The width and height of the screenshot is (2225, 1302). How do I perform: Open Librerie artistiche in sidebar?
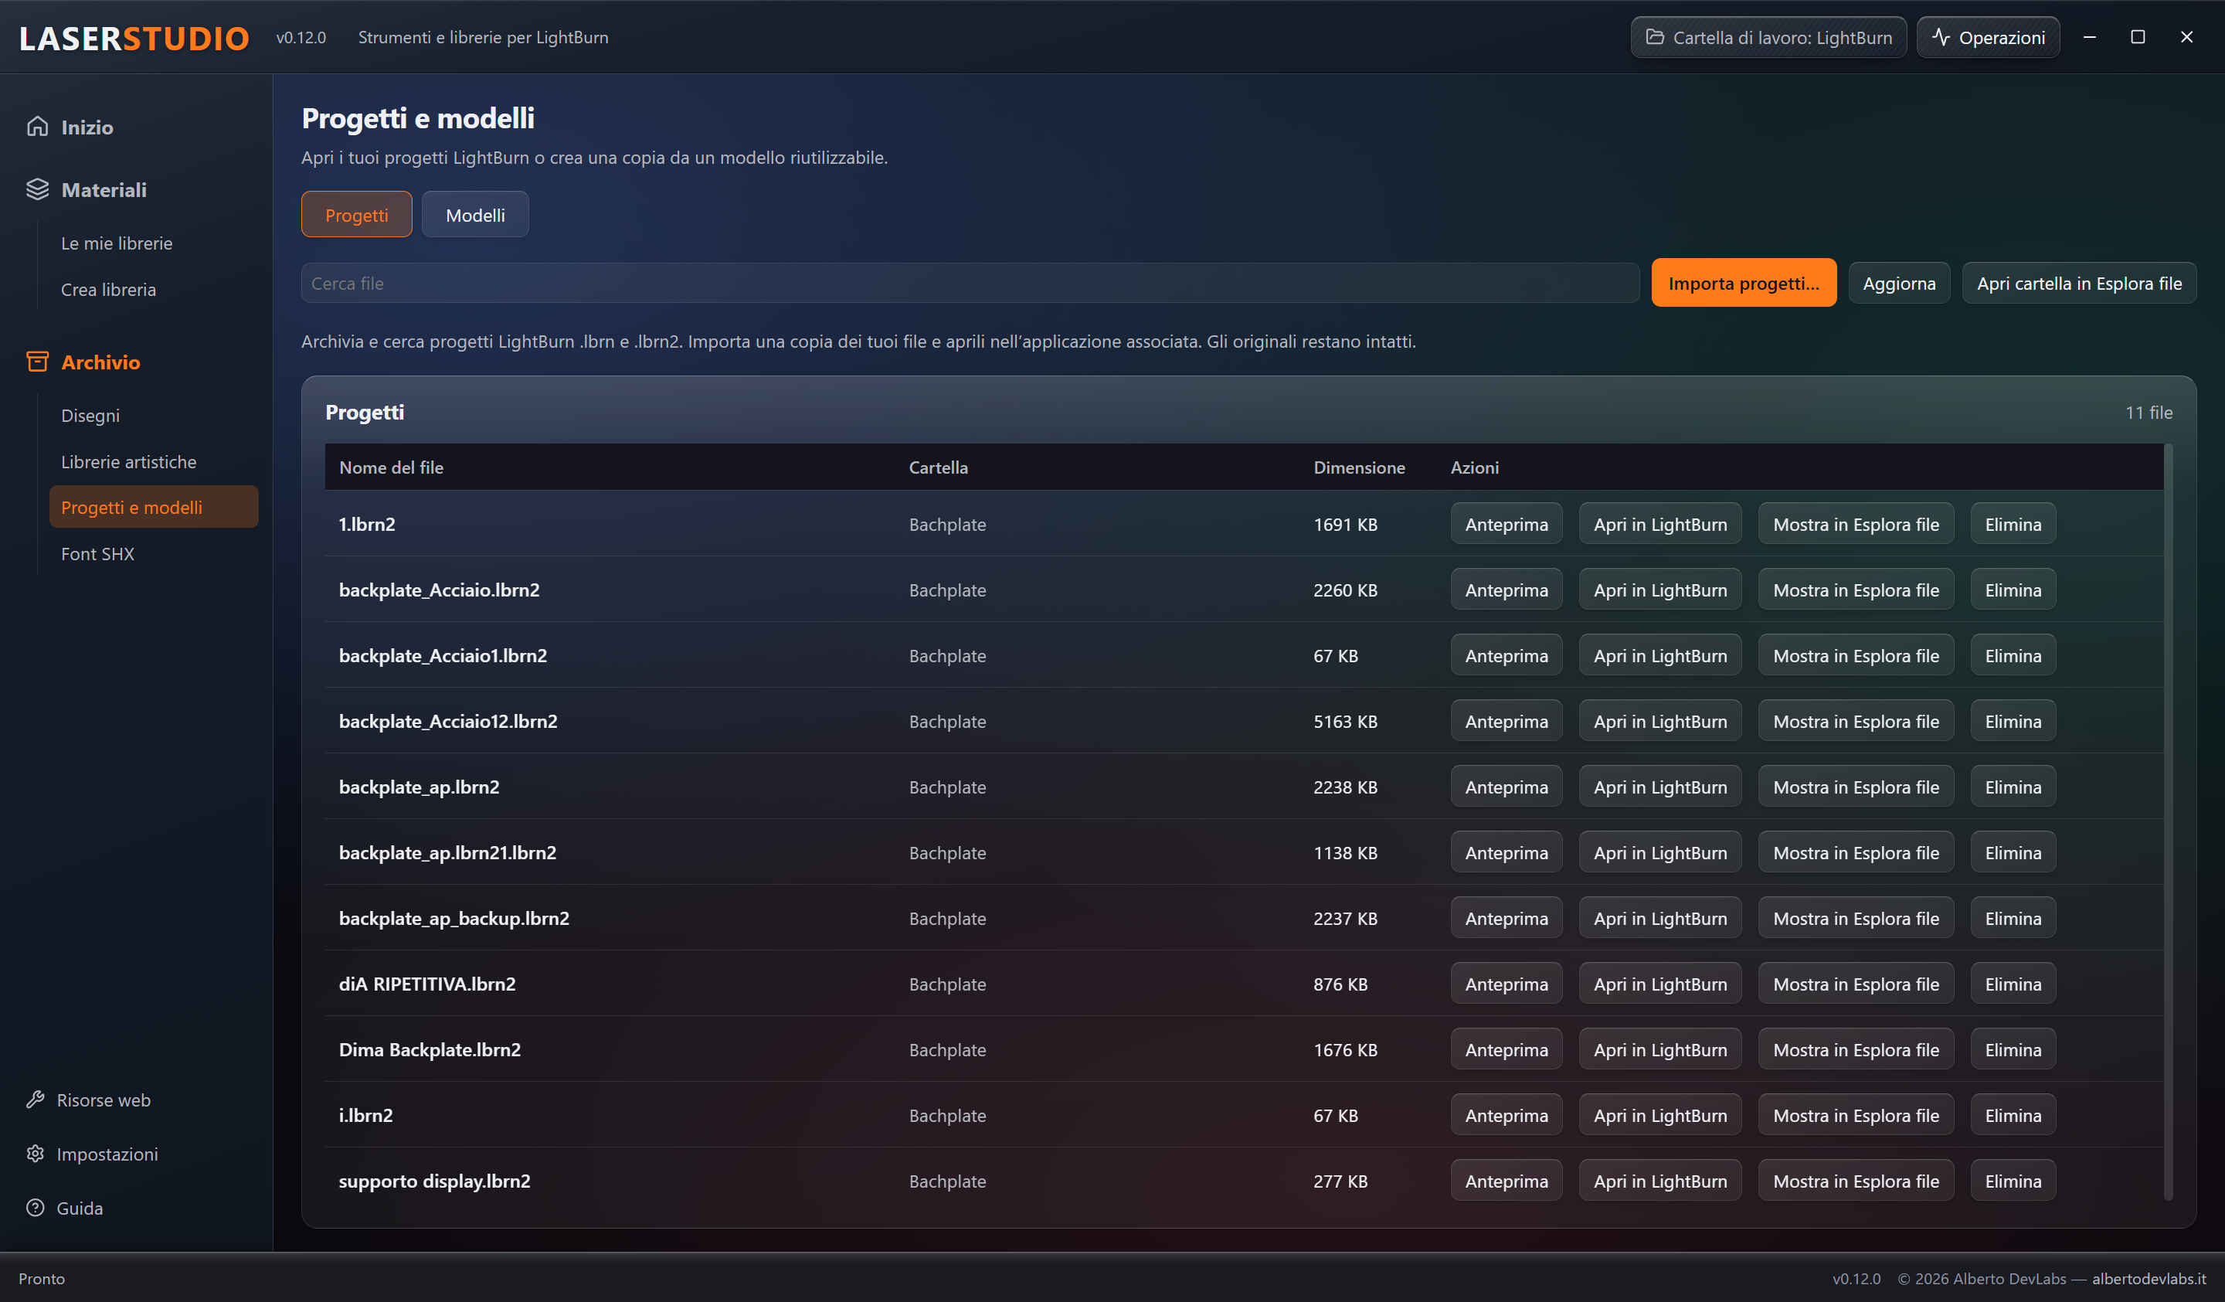(129, 462)
